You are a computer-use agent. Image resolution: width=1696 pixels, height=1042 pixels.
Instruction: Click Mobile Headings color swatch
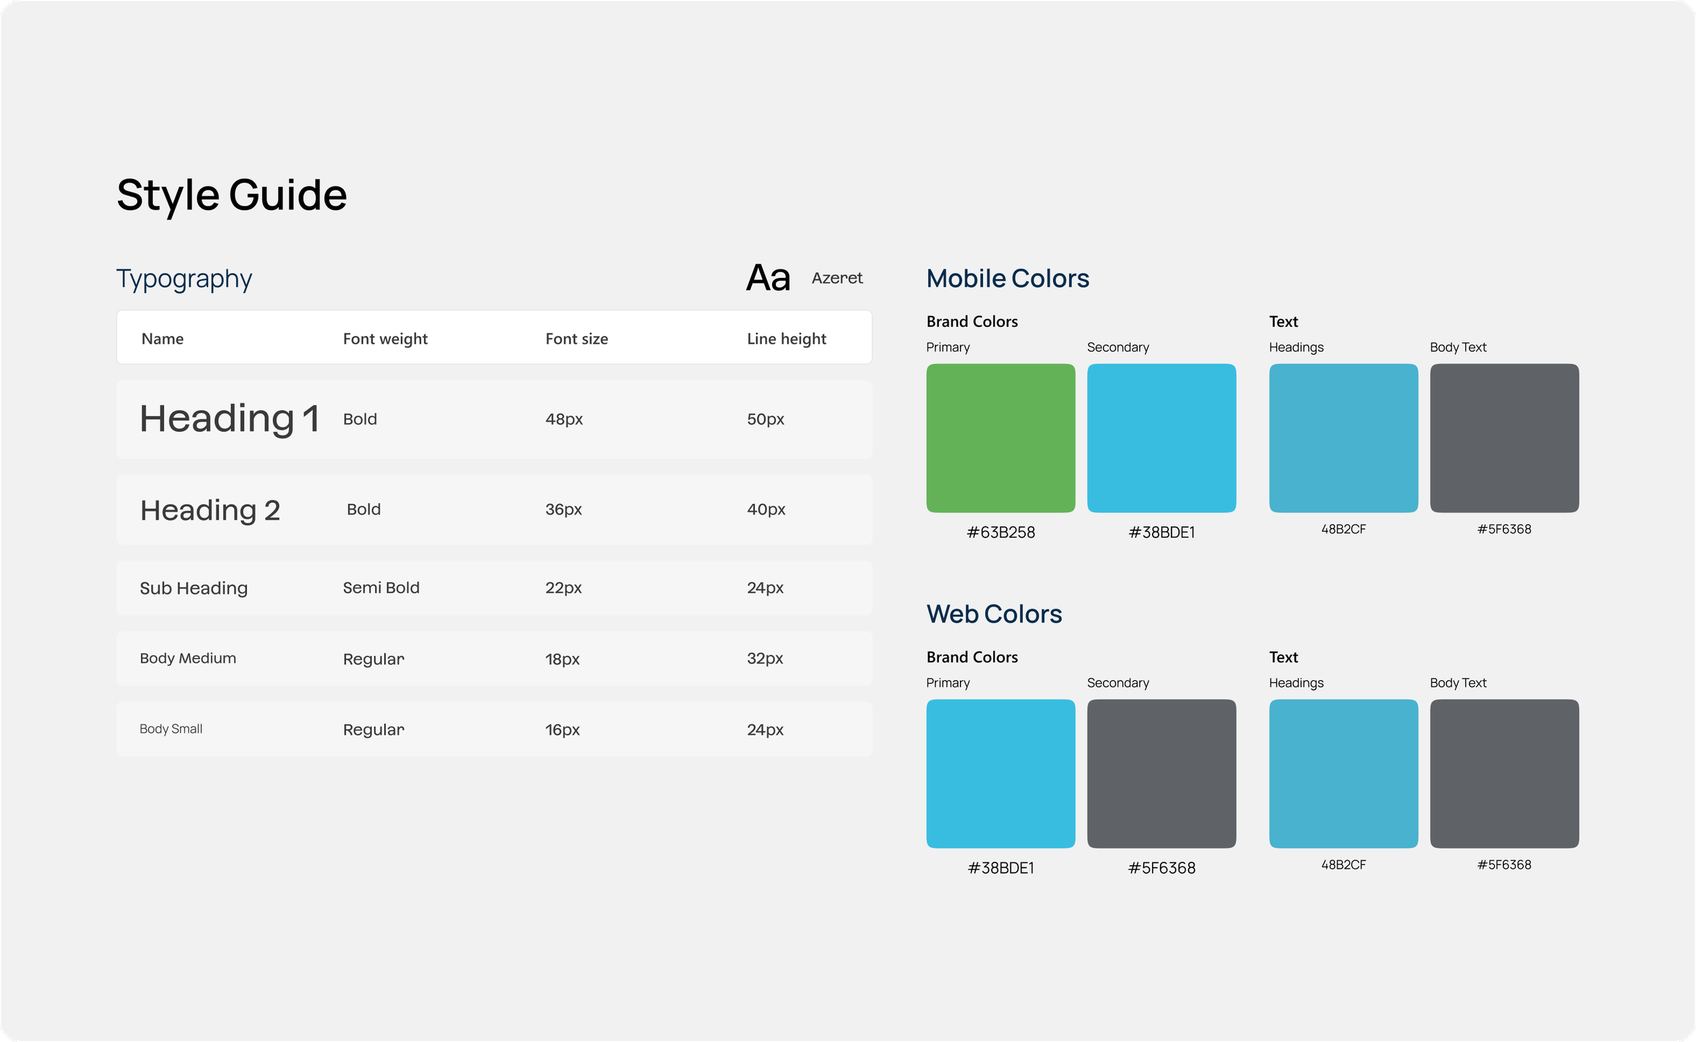tap(1343, 439)
